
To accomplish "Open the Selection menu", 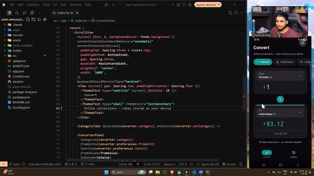I will click(x=33, y=5).
